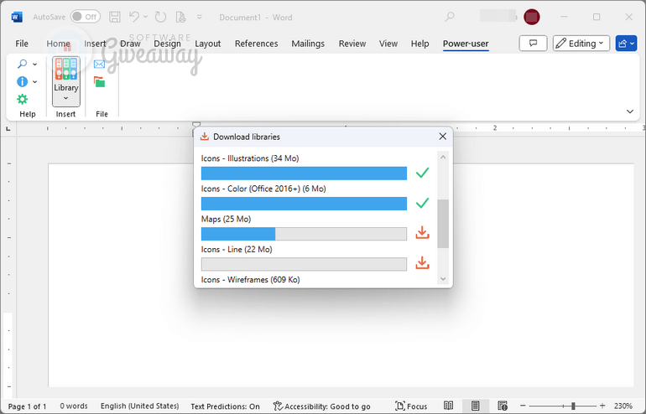Select the Power-user ribbon tab
646x414 pixels.
point(466,44)
